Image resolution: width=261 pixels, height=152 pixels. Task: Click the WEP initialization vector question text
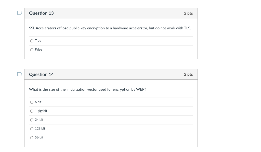[x=87, y=89]
